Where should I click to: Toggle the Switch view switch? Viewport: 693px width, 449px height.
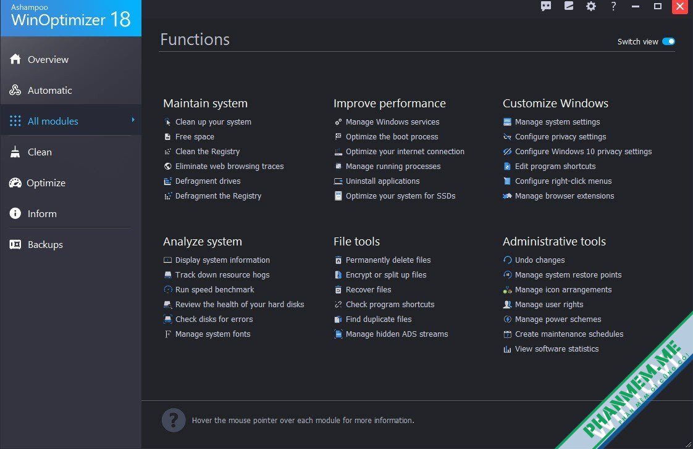pos(668,41)
